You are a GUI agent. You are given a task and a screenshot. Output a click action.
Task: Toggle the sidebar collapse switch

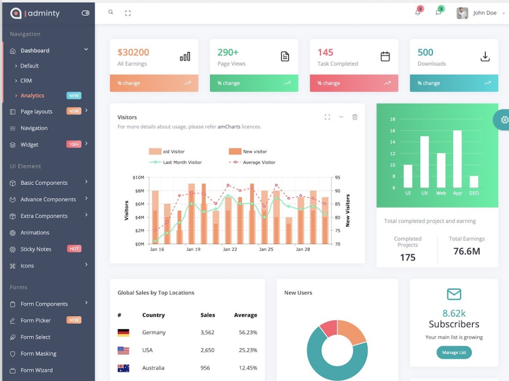85,13
